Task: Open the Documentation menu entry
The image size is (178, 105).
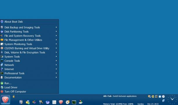Action: [29, 78]
